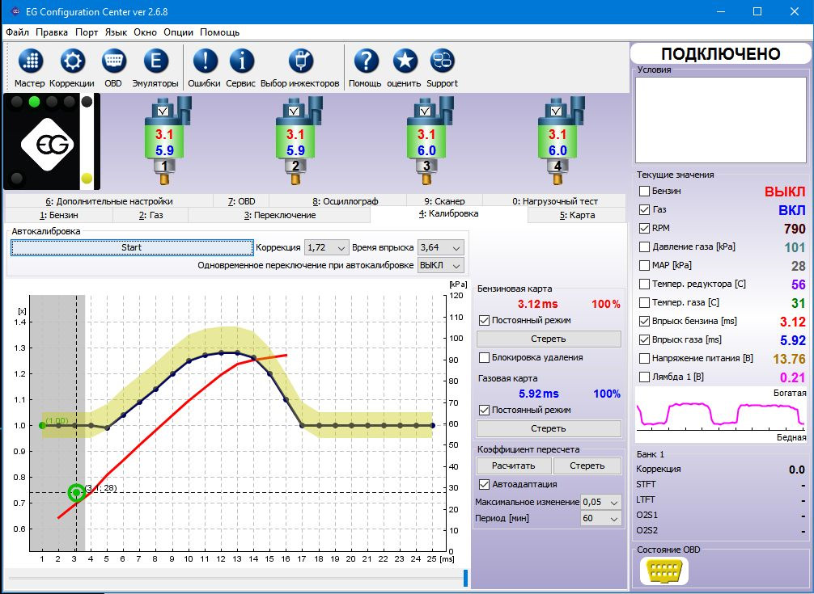The image size is (814, 594).
Task: Click the оценить star icon
Action: pyautogui.click(x=405, y=61)
